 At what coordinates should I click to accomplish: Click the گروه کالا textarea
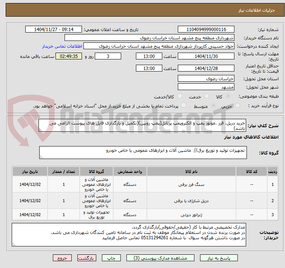(x=143, y=153)
